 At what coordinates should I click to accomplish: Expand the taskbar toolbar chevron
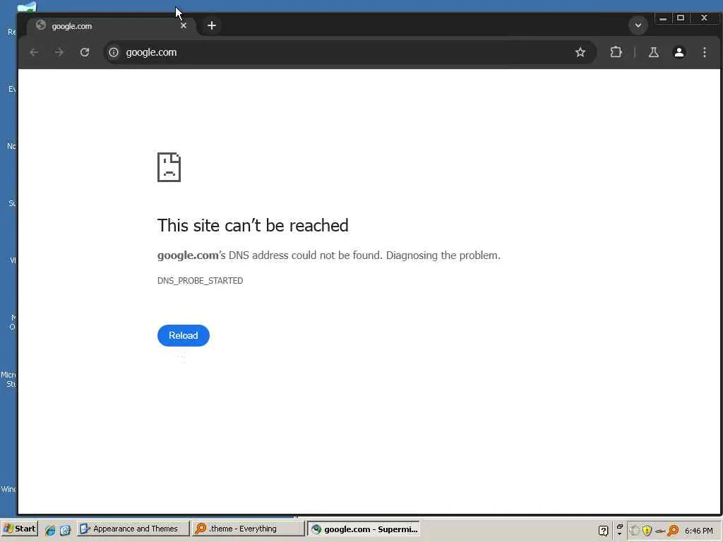point(619,530)
